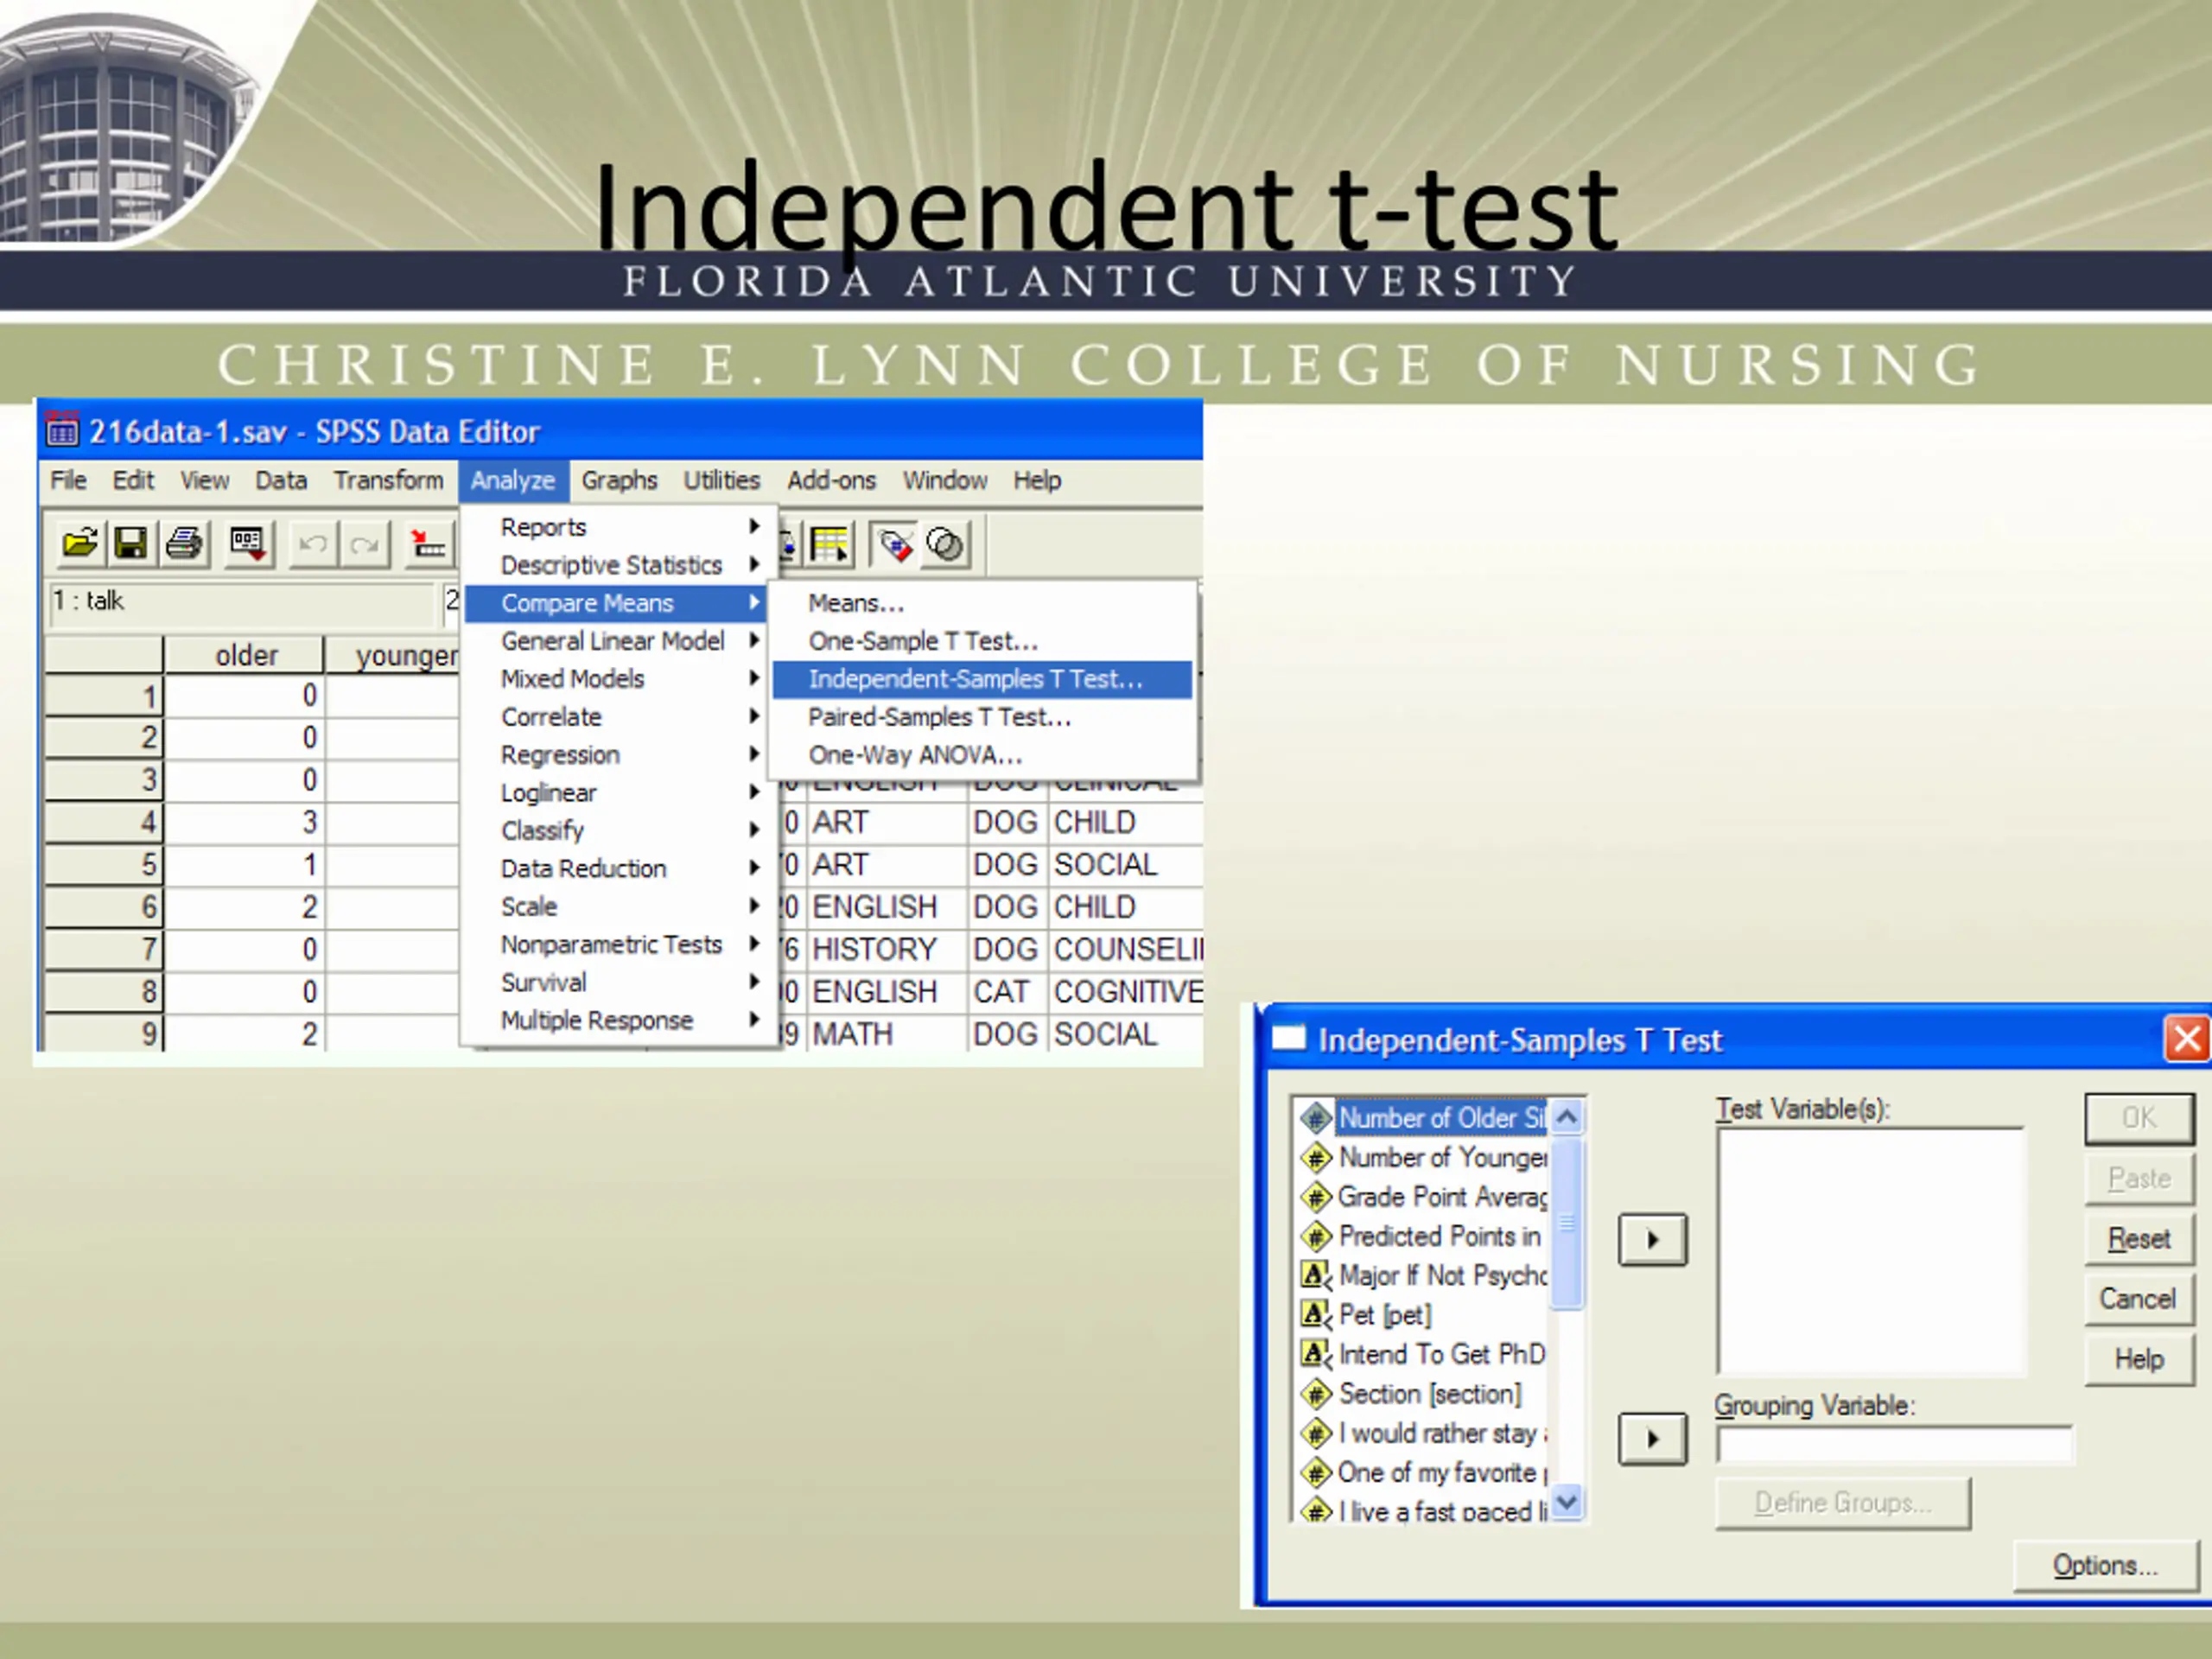Screen dimensions: 2212x1659
Task: Select Paired-Samples T Test menu entry
Action: coord(982,717)
